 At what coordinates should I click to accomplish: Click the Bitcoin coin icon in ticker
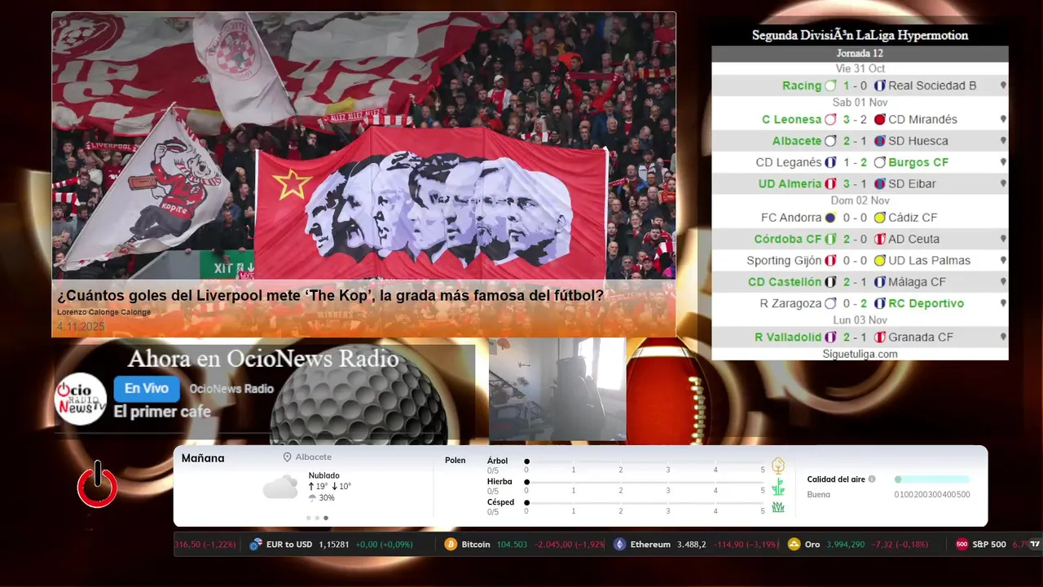tap(451, 545)
